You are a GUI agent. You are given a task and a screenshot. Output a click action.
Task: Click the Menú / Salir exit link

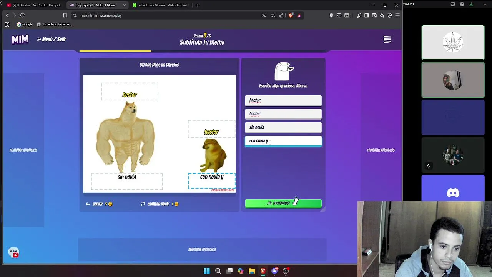pos(52,39)
